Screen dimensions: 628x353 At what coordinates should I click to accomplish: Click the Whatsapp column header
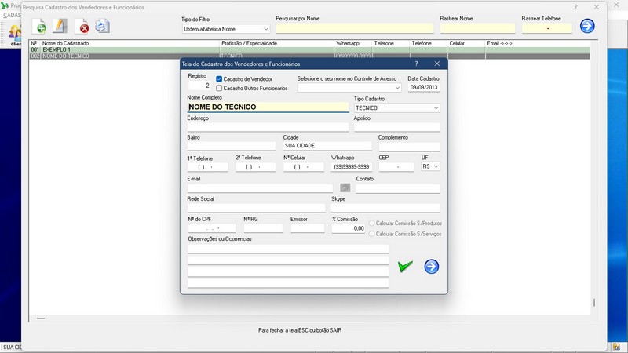[x=347, y=43]
